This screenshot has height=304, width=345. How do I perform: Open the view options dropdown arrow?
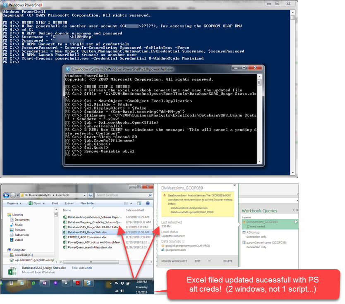131,203
